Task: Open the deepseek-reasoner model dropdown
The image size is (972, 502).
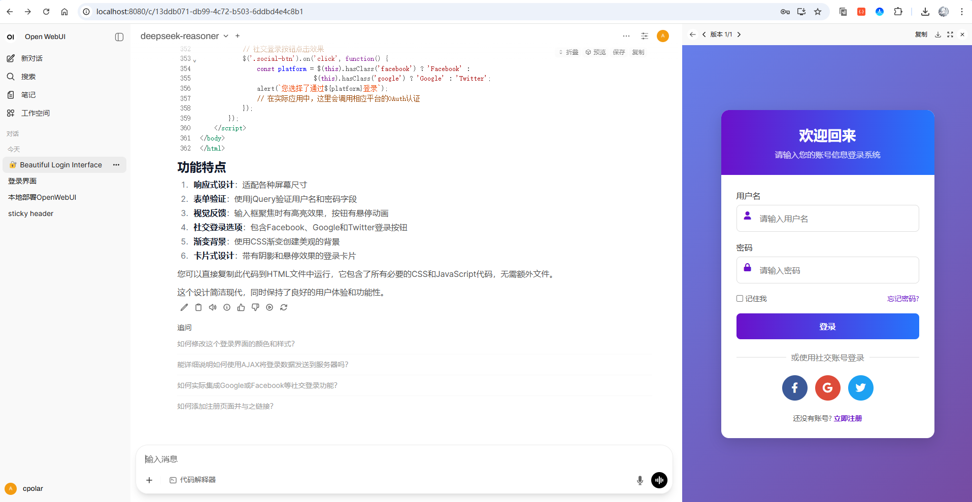Action: click(185, 36)
